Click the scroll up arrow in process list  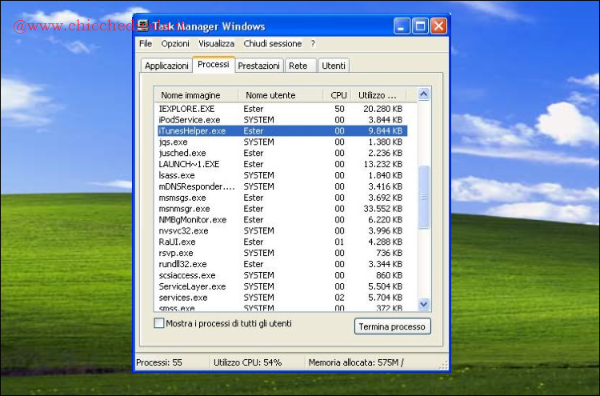tap(424, 94)
